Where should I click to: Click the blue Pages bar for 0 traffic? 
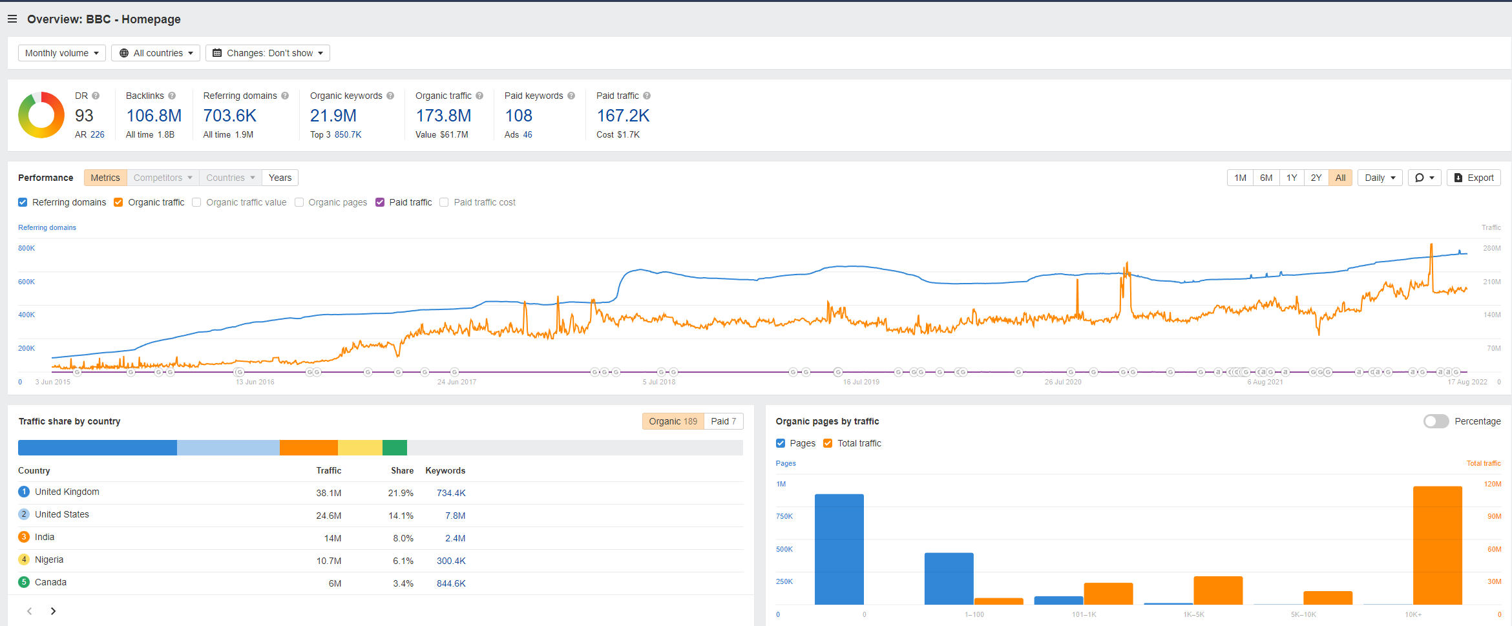(839, 549)
